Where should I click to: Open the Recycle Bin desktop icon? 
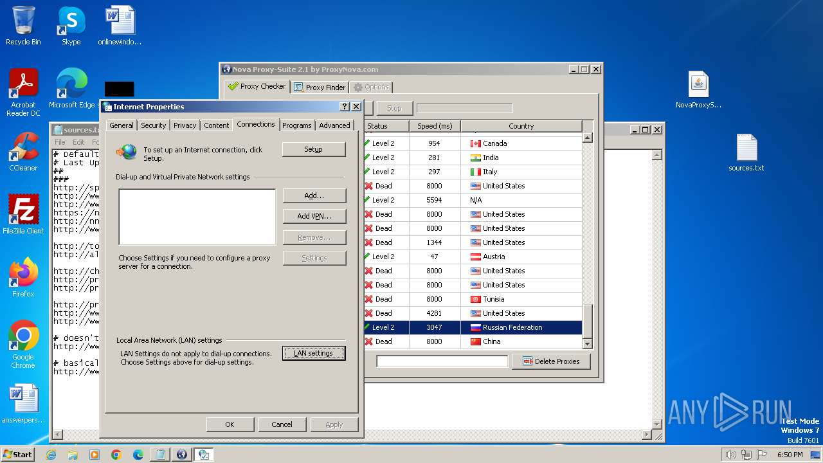(23, 26)
